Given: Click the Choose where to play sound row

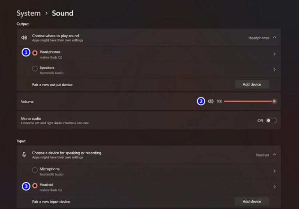Looking at the screenshot, I should tap(149, 38).
